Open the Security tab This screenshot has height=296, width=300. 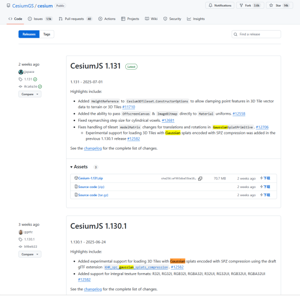point(172,19)
